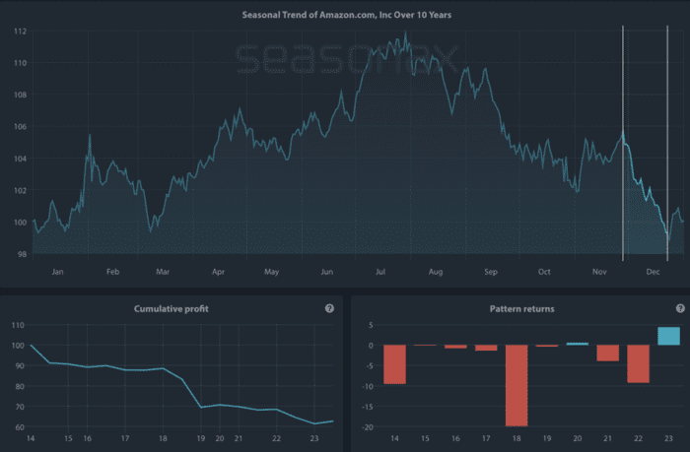Click the Cumulative profit help icon
This screenshot has height=452, width=690.
[329, 336]
